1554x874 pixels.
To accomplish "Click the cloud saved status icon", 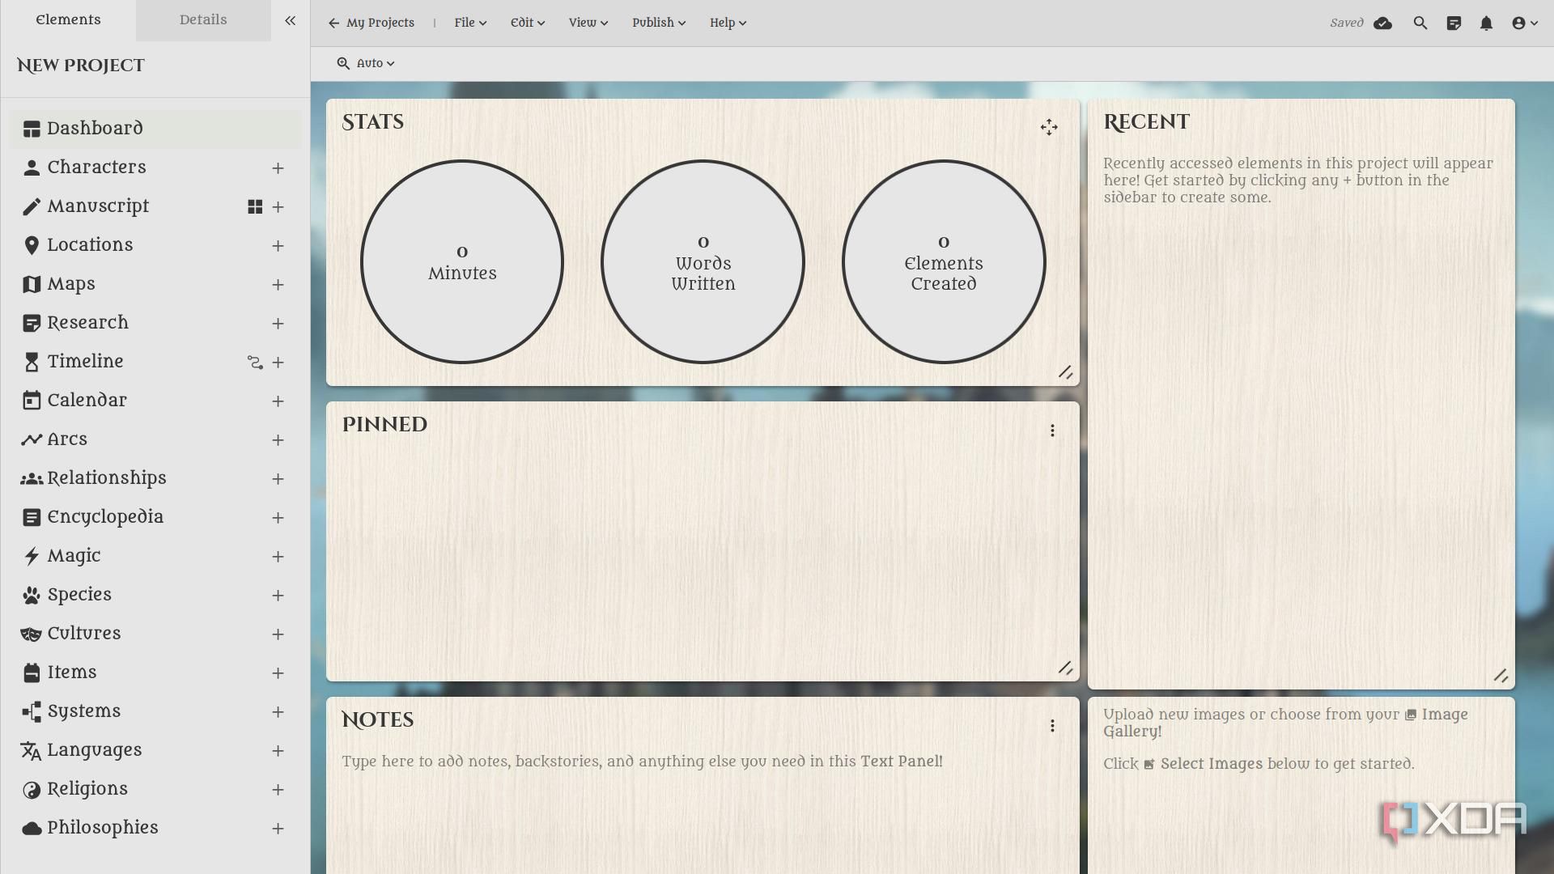I will 1382,23.
